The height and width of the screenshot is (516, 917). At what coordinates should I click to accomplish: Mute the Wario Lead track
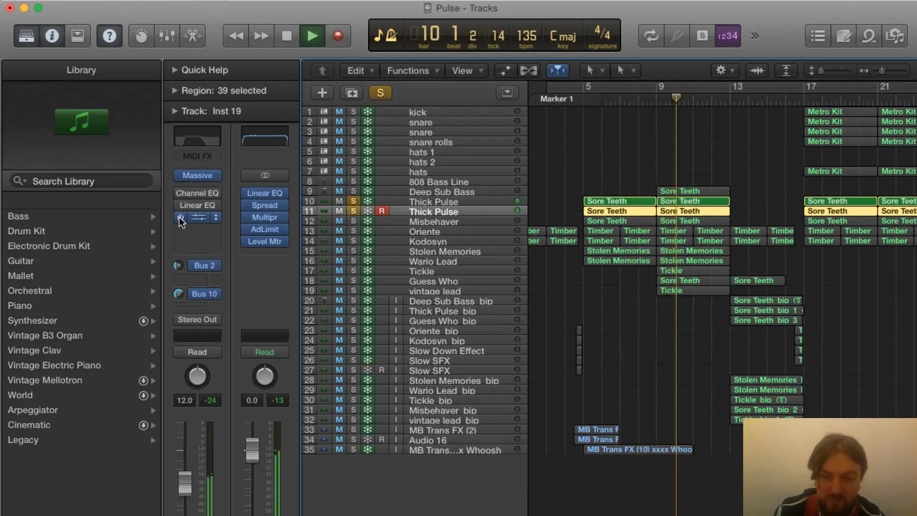tap(339, 261)
